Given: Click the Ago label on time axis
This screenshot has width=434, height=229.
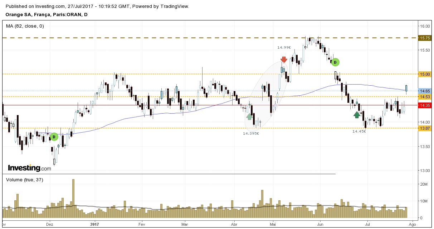Looking at the screenshot, I should click(x=412, y=224).
